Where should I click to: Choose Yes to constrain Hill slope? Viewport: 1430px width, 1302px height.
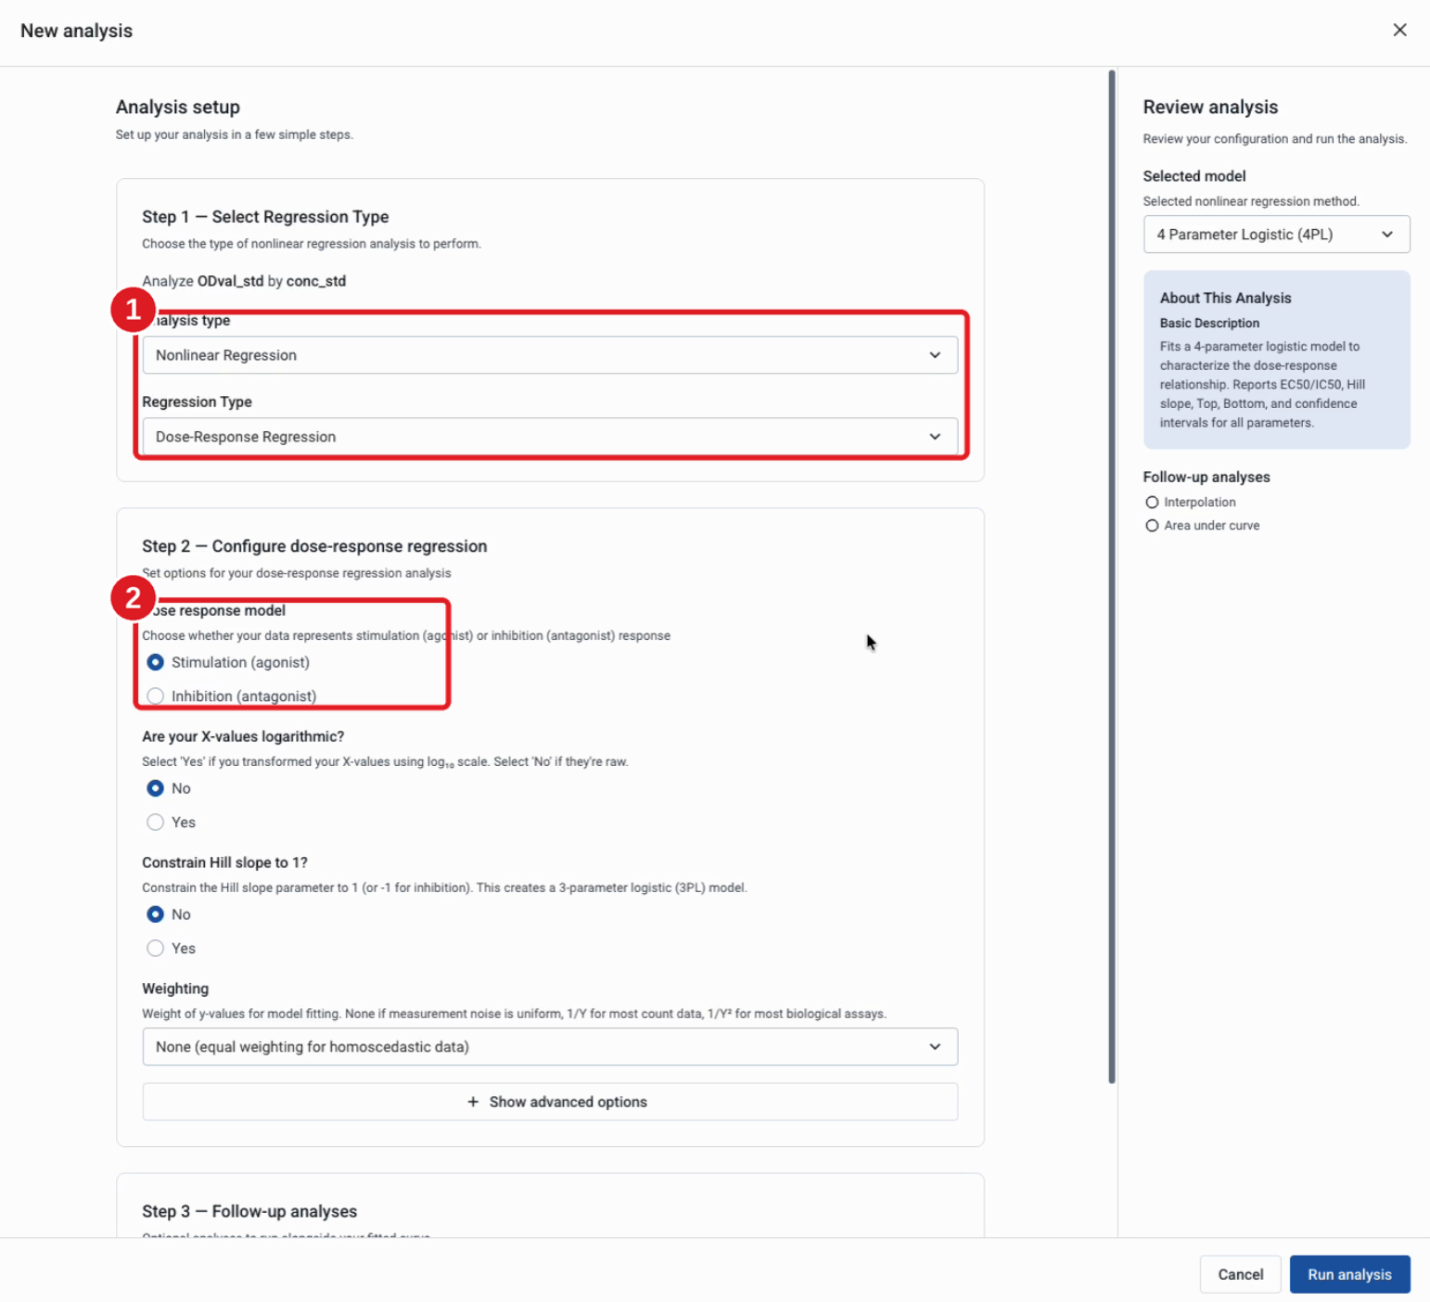[155, 948]
